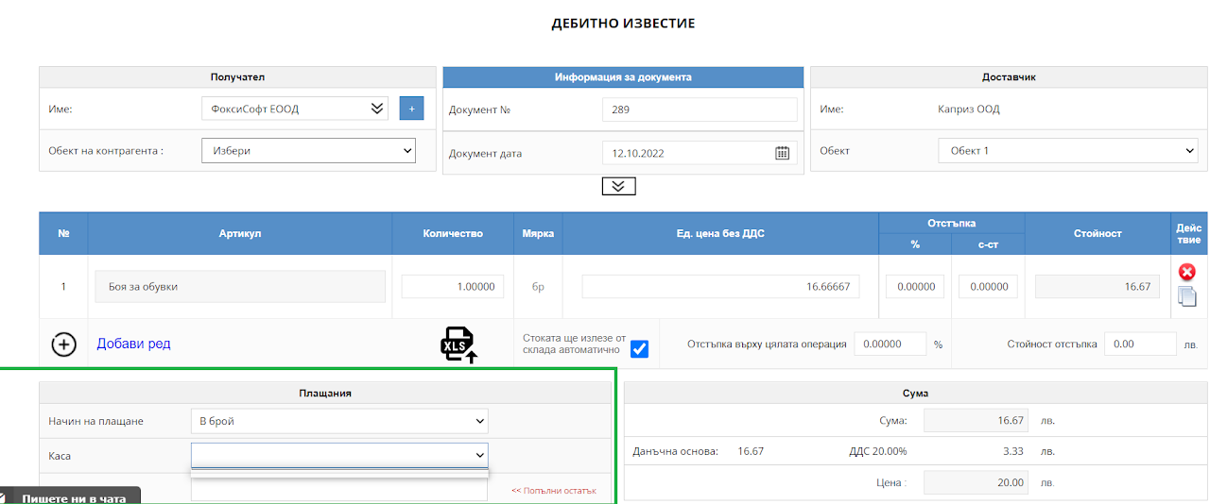Open Обект на контрагента dropdown
The height and width of the screenshot is (504, 1210).
308,150
